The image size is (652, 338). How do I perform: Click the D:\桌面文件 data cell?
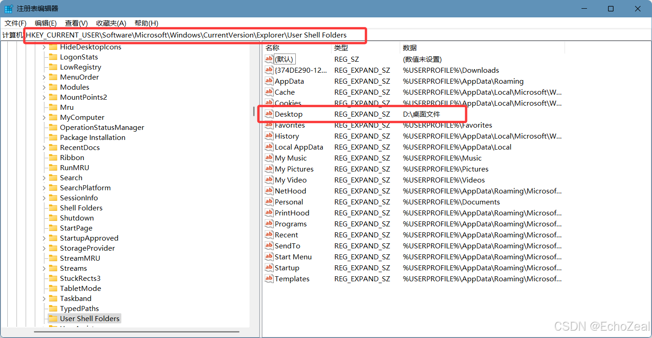pos(421,114)
